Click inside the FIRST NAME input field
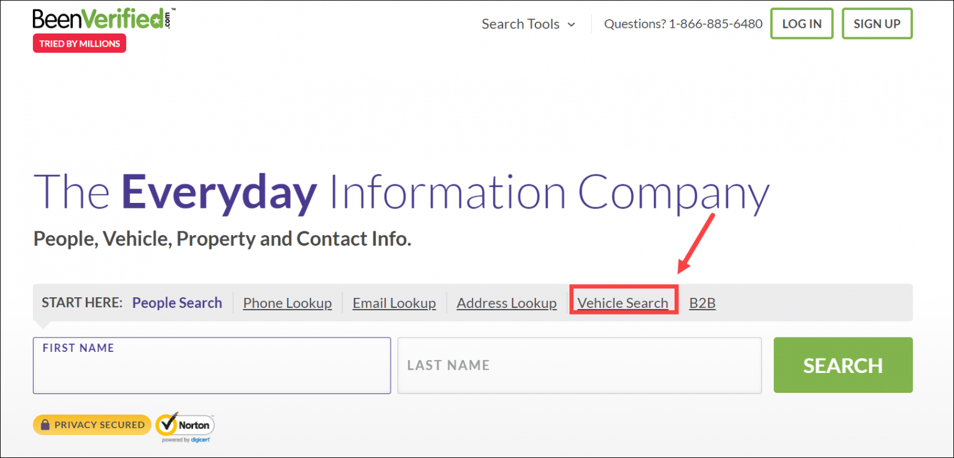954x458 pixels. coord(211,366)
